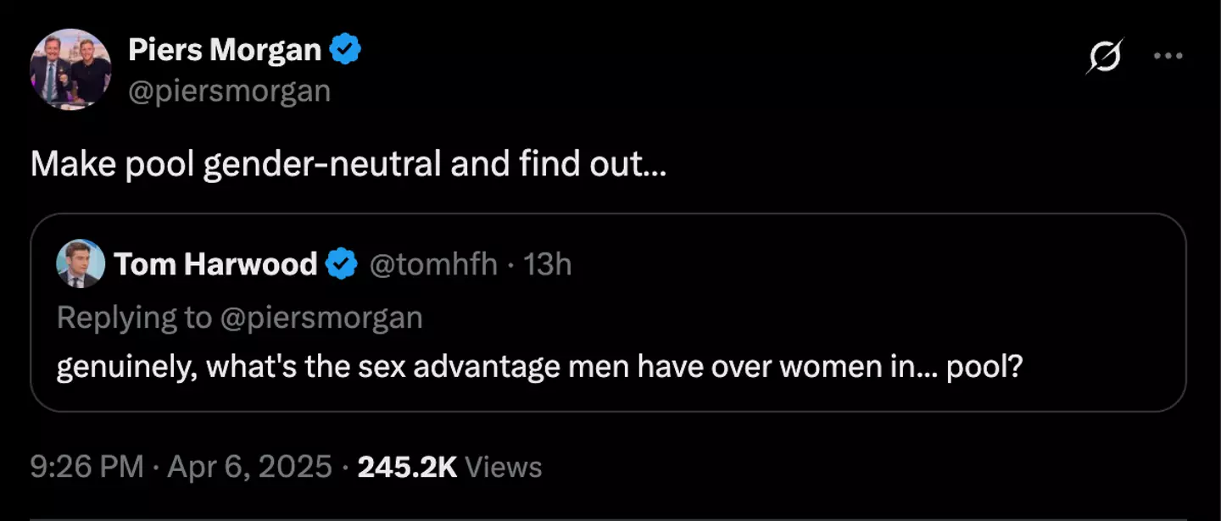Open Piers Morgan's profile avatar
The width and height of the screenshot is (1221, 521).
(71, 68)
